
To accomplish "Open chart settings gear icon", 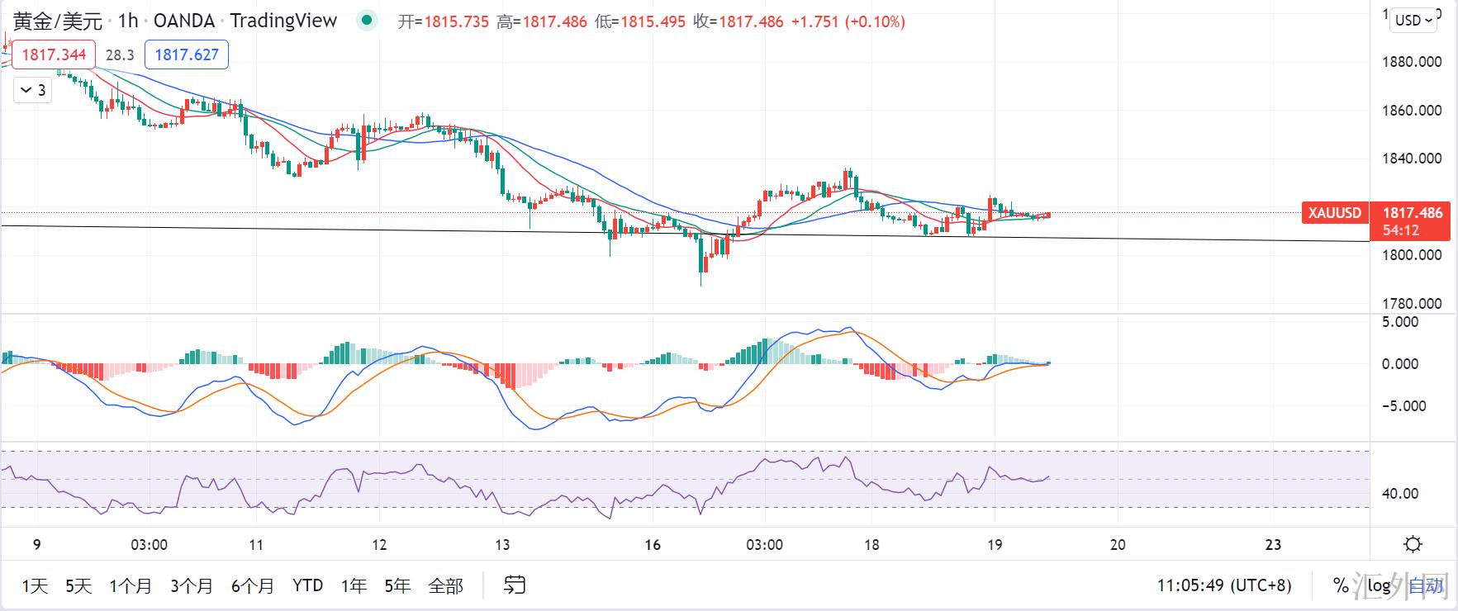I will 1413,544.
